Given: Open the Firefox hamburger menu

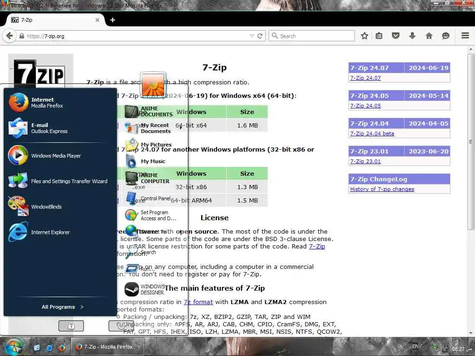Looking at the screenshot, I should [x=465, y=35].
